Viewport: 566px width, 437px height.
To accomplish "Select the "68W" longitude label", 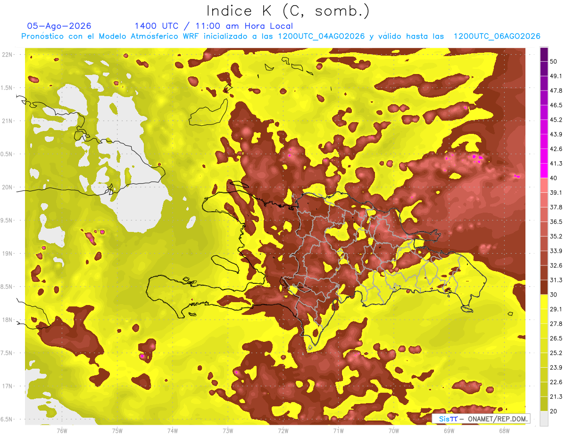I will coord(504,431).
